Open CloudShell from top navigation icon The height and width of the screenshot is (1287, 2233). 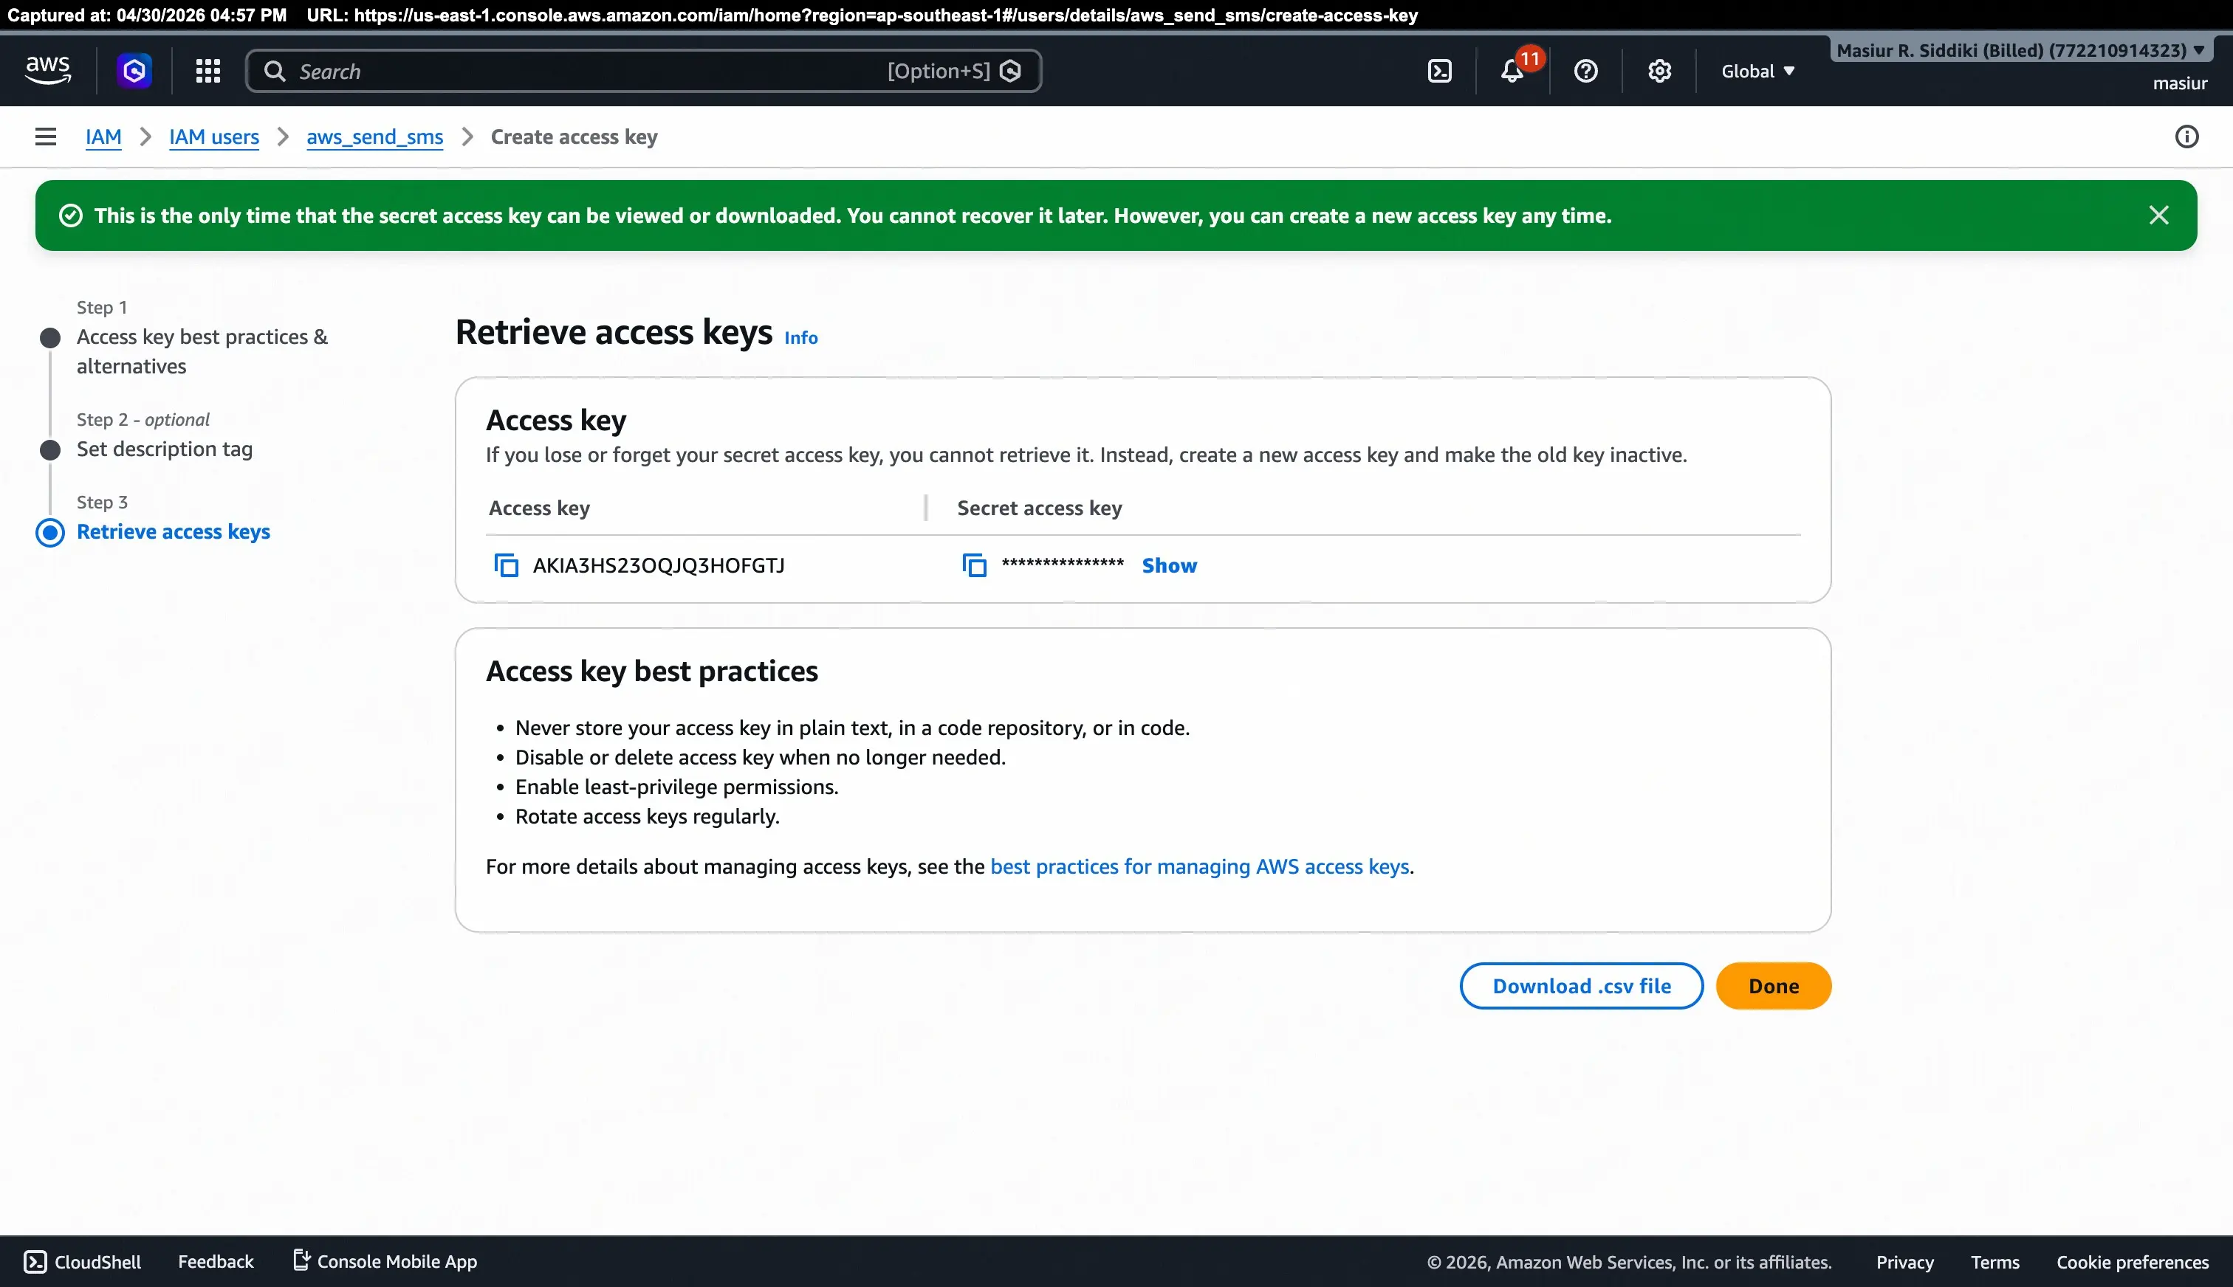pos(1440,71)
